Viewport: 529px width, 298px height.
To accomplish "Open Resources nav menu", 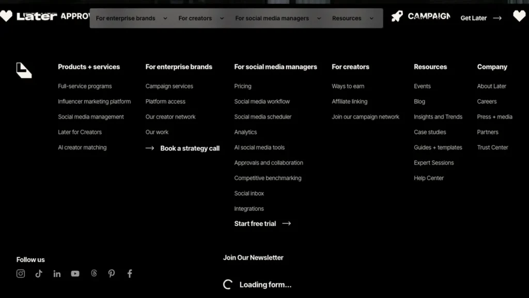I will (347, 18).
